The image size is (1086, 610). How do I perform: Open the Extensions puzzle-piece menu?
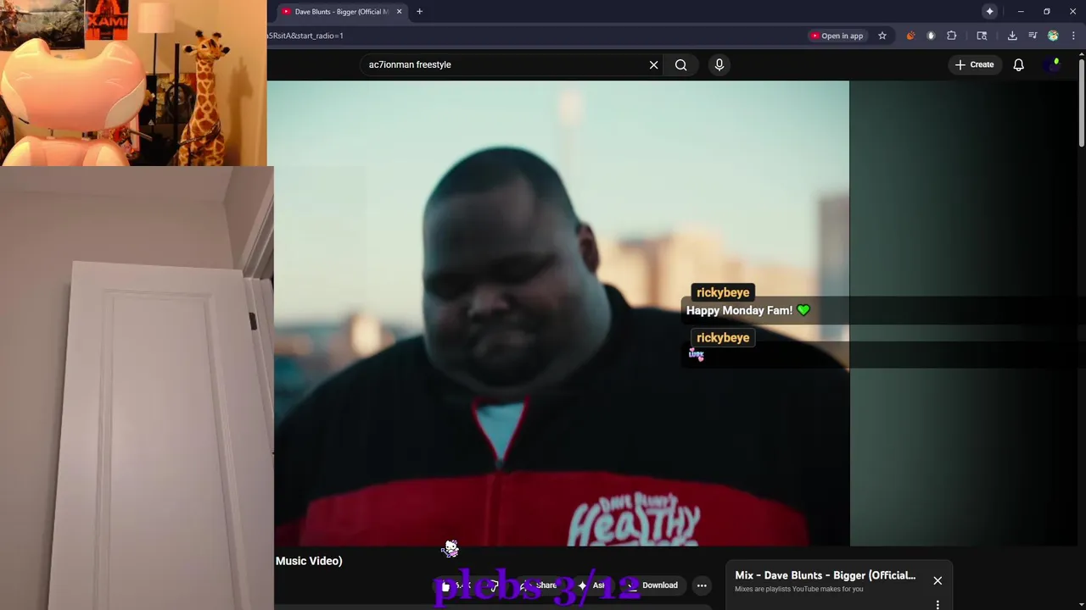pyautogui.click(x=951, y=36)
